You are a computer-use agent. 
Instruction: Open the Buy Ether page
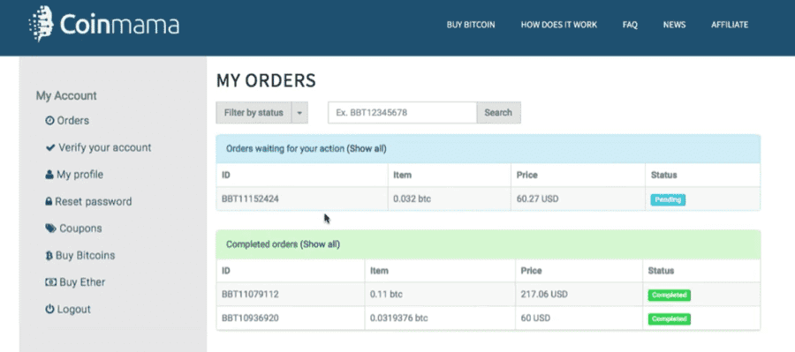pos(82,282)
